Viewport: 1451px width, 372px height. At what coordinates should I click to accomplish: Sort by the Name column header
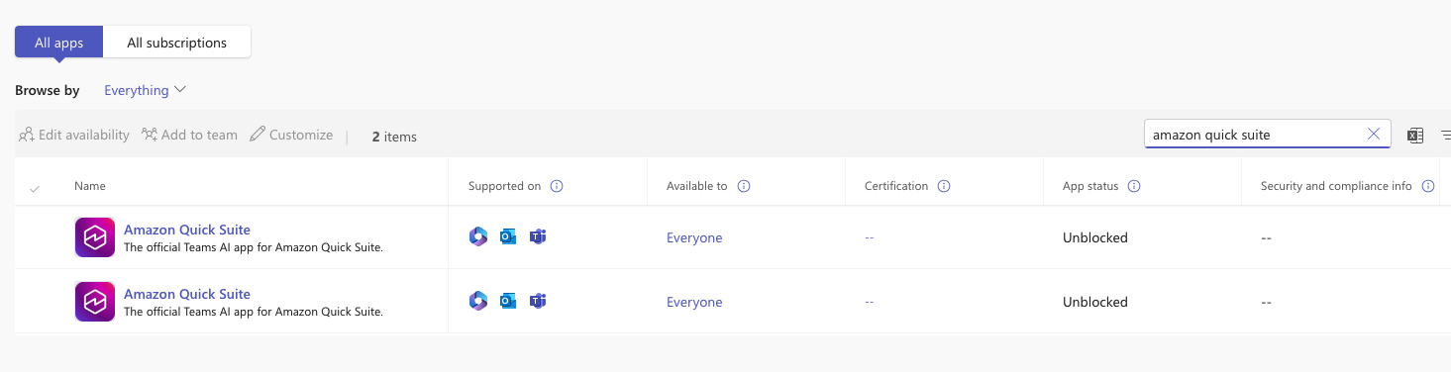(x=89, y=186)
